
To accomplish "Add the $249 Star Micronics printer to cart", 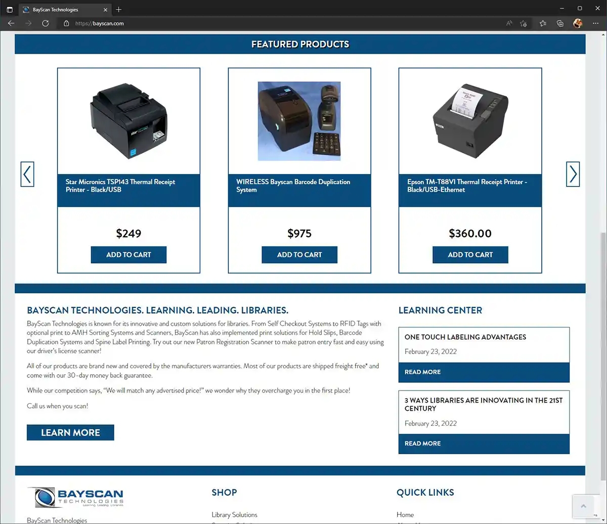I will click(x=128, y=254).
